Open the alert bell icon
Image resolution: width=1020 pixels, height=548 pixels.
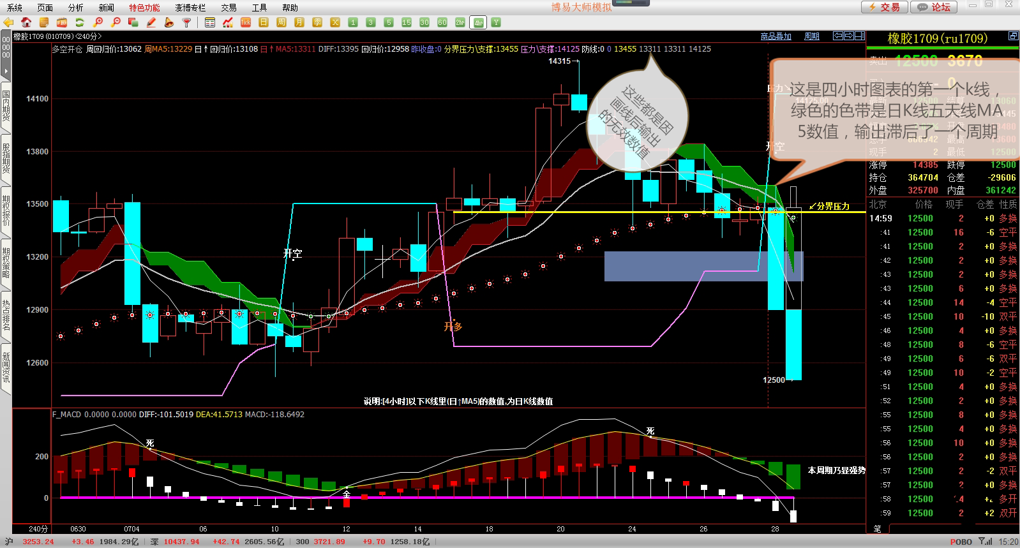[x=169, y=22]
